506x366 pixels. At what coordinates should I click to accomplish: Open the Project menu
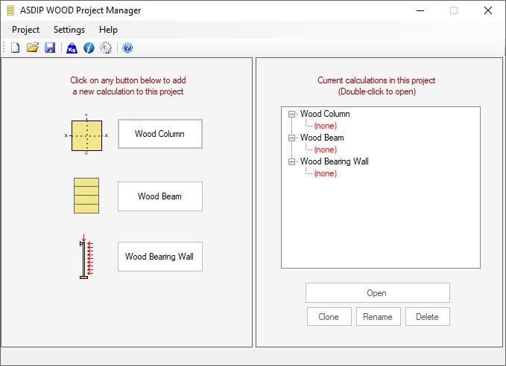point(26,30)
